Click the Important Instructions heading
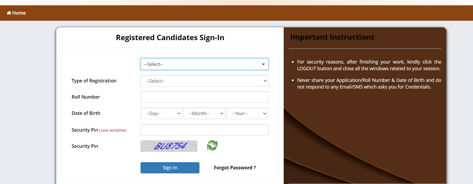 pyautogui.click(x=332, y=37)
